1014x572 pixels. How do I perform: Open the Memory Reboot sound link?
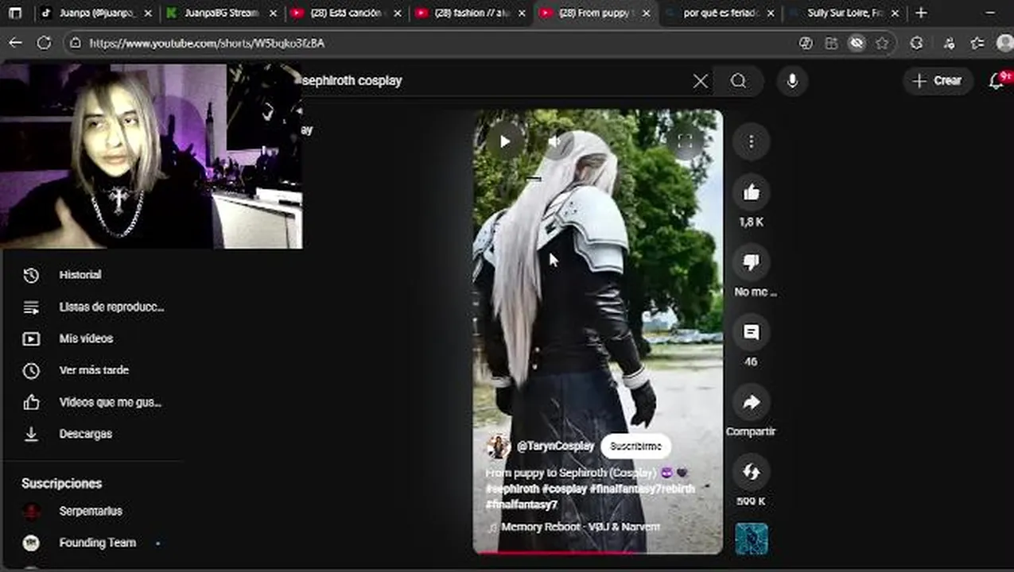click(581, 527)
